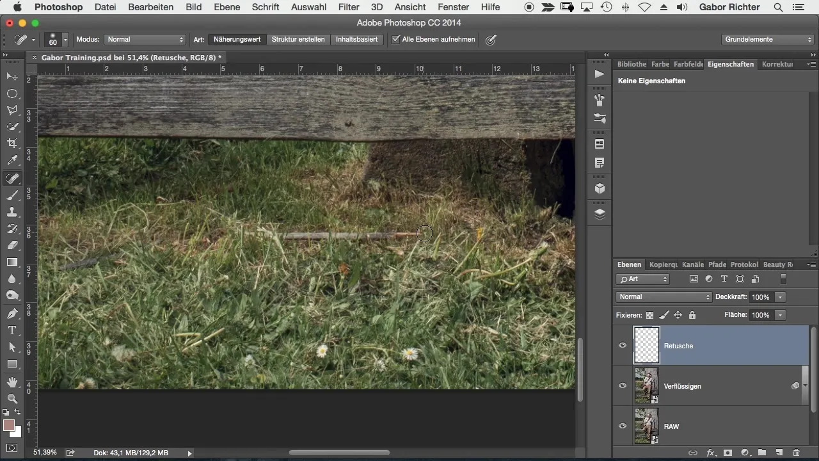Select the Pen tool
The image size is (819, 461).
click(12, 314)
